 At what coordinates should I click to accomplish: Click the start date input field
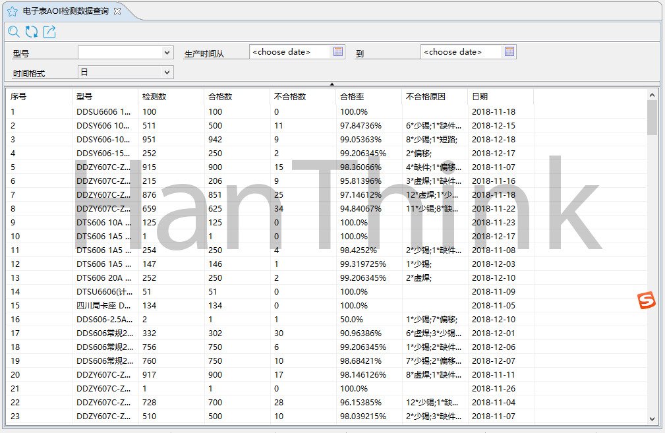(x=289, y=51)
